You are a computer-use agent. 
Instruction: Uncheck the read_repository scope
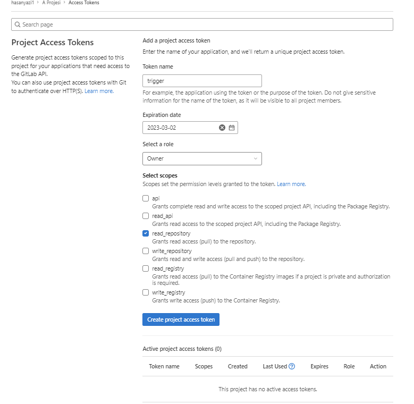tap(146, 233)
